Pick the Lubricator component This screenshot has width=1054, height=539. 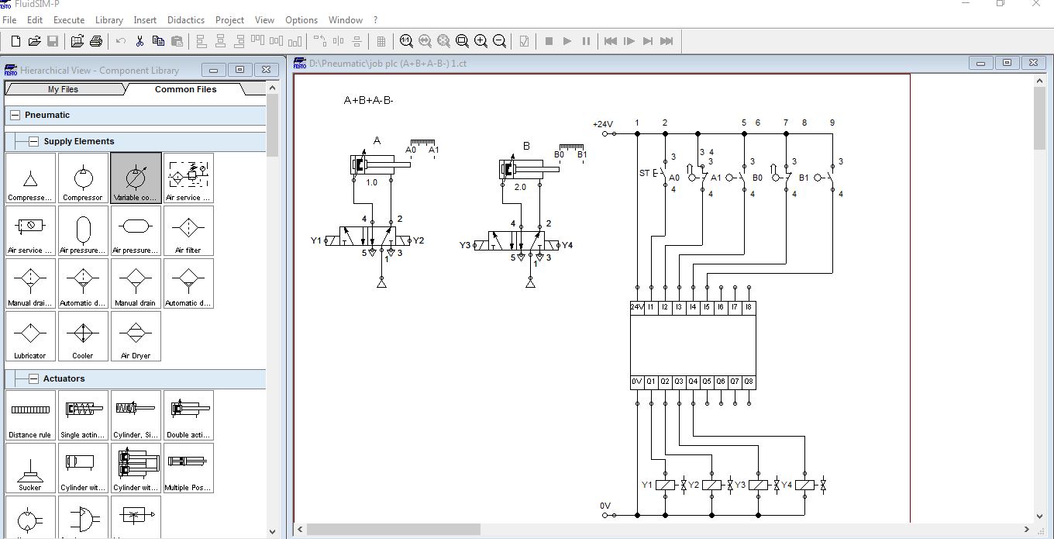(30, 337)
